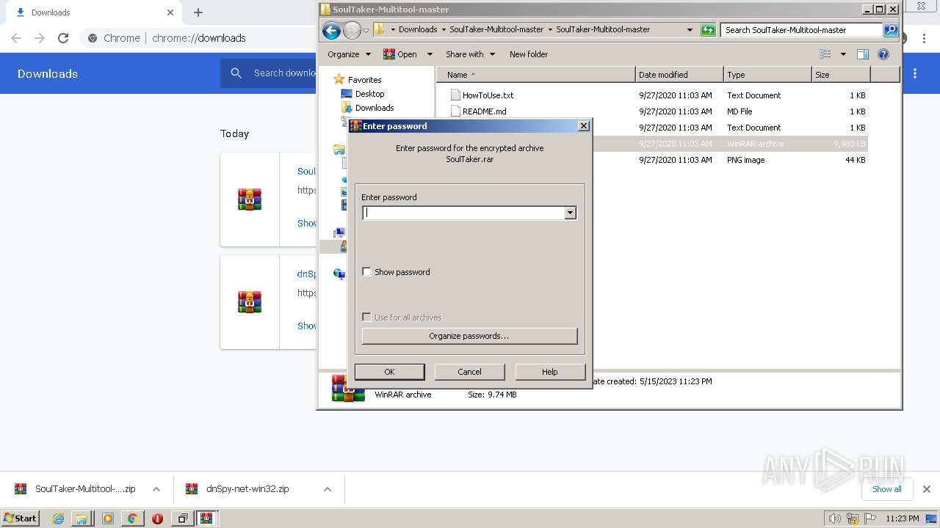Expand the Open button's dropdown arrow
The height and width of the screenshot is (528, 940).
pos(430,54)
